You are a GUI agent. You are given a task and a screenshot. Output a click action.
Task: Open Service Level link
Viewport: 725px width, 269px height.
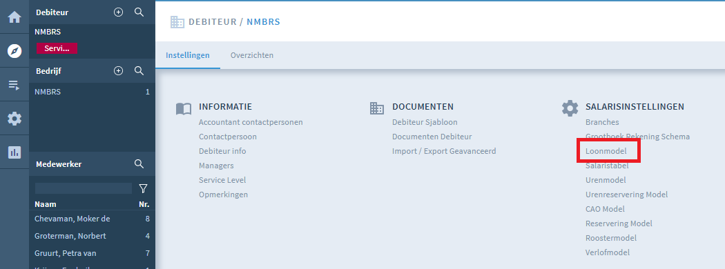click(x=222, y=180)
